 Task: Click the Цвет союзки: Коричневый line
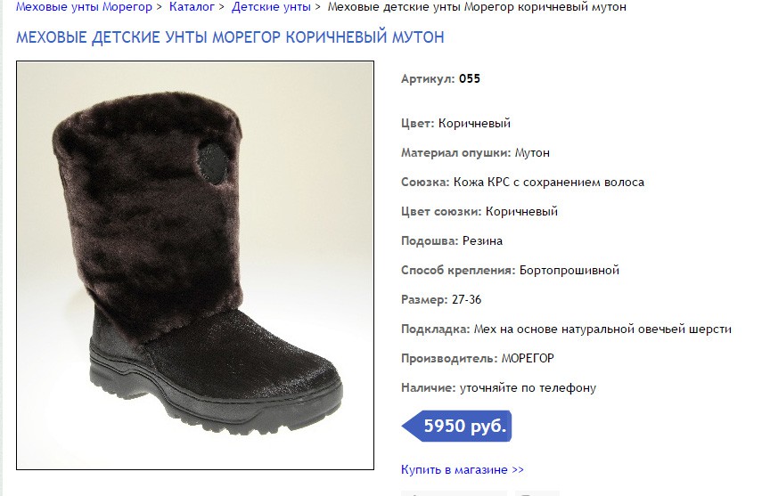point(479,211)
